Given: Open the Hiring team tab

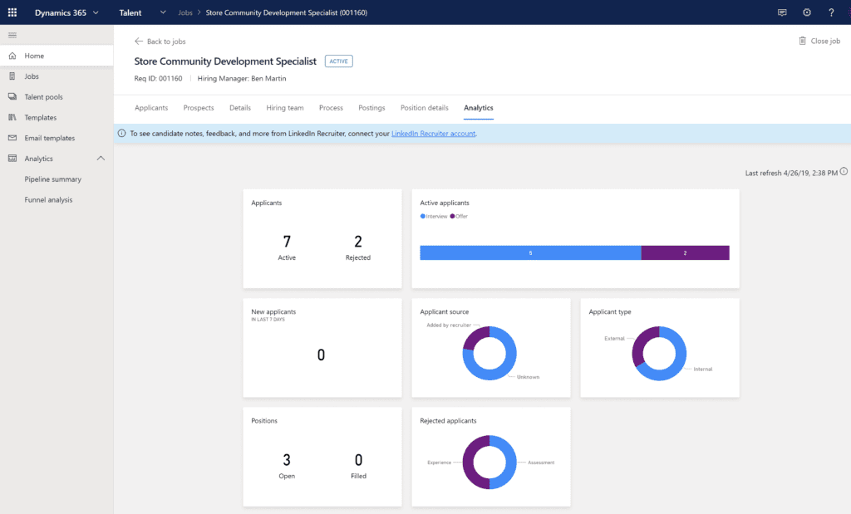Looking at the screenshot, I should click(x=285, y=107).
